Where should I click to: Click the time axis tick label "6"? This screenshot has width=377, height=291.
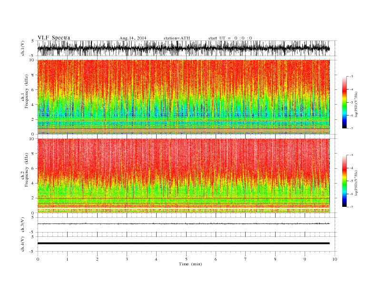(x=216, y=259)
